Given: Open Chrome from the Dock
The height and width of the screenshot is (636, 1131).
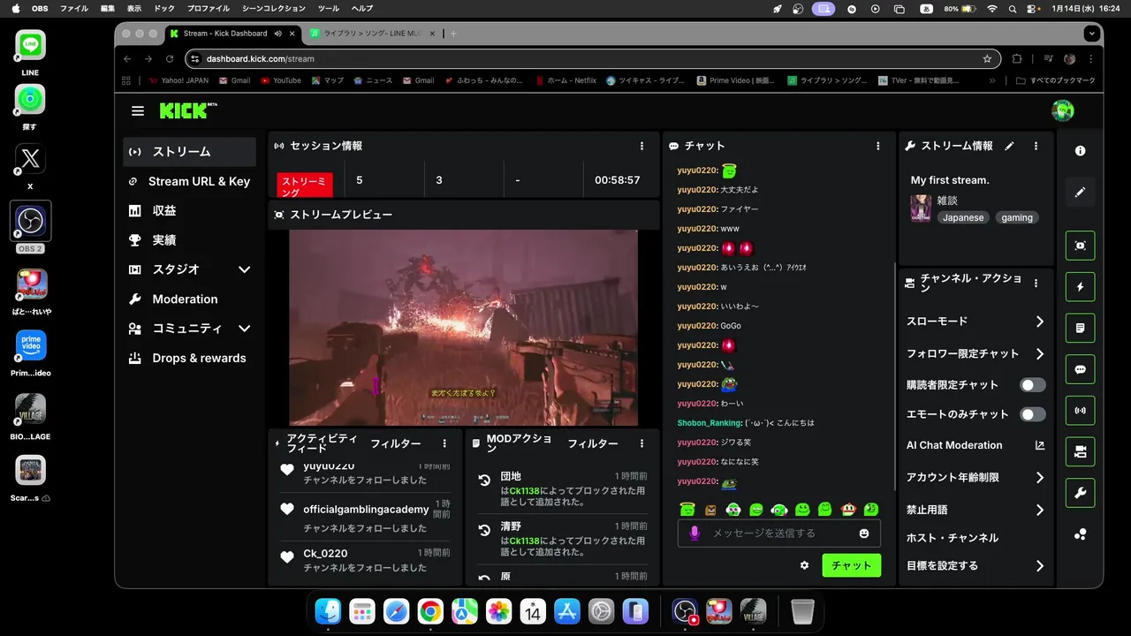Looking at the screenshot, I should 430,611.
